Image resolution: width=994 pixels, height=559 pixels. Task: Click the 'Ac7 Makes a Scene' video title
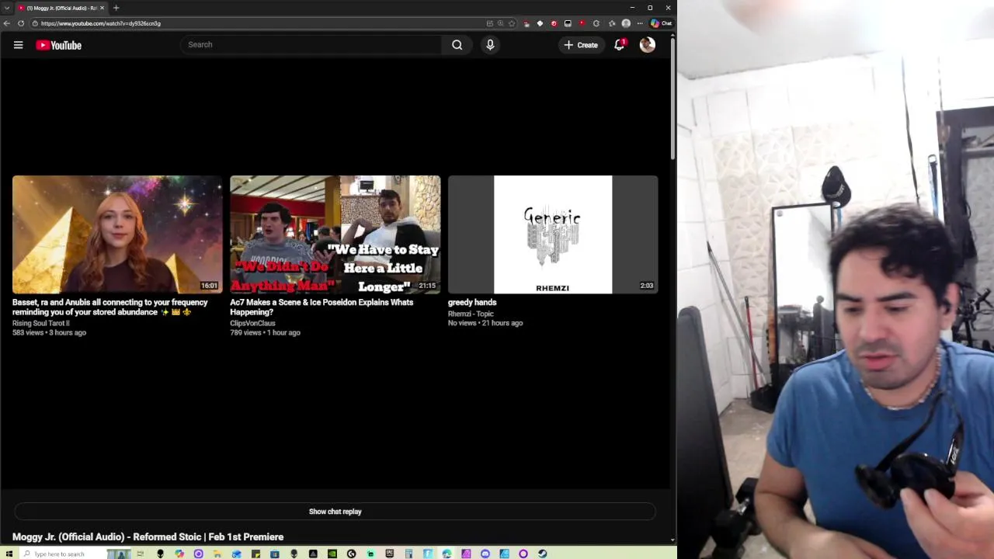tap(321, 307)
